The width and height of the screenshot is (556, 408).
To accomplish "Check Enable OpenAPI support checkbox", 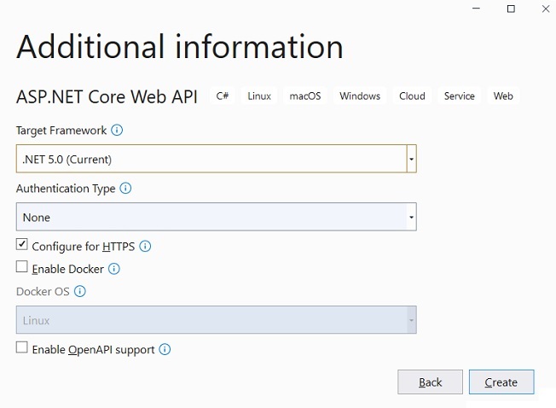I will [x=21, y=347].
